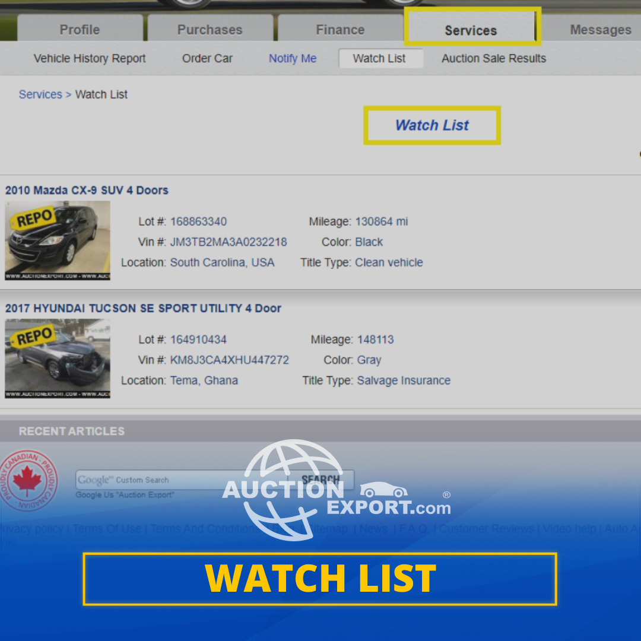641x641 pixels.
Task: Click the Black color value
Action: [x=369, y=242]
